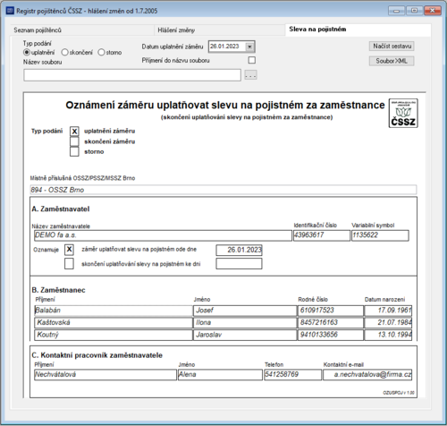Click the Načíst sestavu button
Image resolution: width=447 pixels, height=426 pixels.
[x=392, y=47]
